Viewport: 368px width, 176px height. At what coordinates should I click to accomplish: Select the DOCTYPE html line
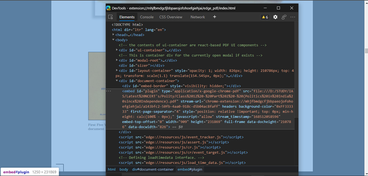pos(128,25)
